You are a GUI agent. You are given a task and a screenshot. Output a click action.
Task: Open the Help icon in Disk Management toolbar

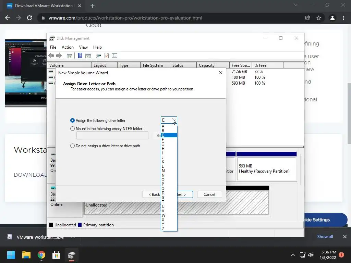80,55
